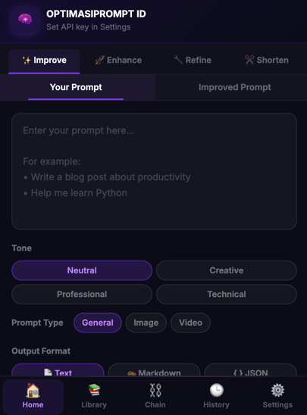Screen dimensions: 307x415
Task: Select the Shorten scissors mode
Action: (x=267, y=61)
